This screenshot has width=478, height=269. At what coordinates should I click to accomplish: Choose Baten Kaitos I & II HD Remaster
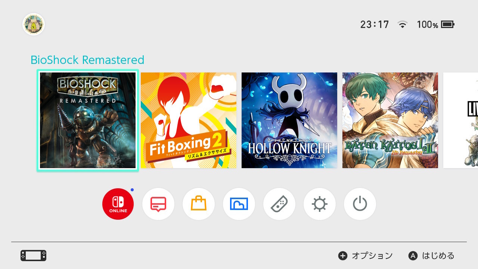[x=390, y=120]
